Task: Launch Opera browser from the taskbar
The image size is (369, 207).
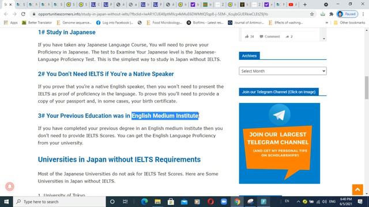Action: [210, 202]
